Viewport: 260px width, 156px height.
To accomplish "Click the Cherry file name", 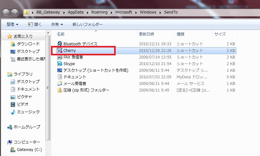I will pyautogui.click(x=69, y=50).
